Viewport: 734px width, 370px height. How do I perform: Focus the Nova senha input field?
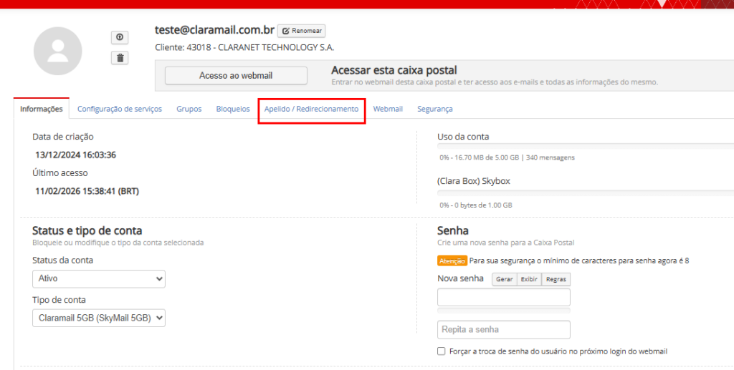coord(503,297)
